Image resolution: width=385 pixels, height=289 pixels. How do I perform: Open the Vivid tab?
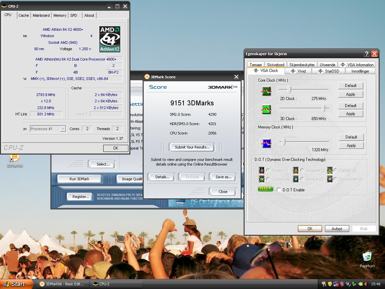pos(298,71)
